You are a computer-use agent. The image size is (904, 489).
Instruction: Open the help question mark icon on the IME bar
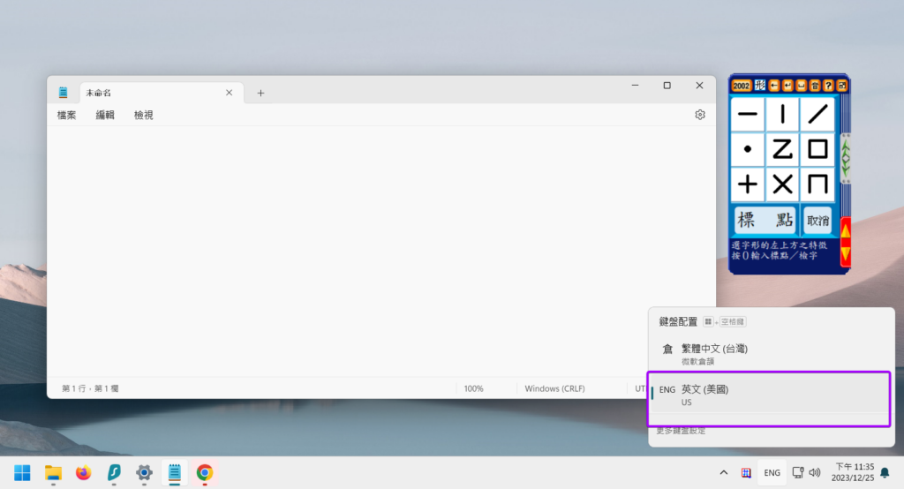click(x=828, y=86)
